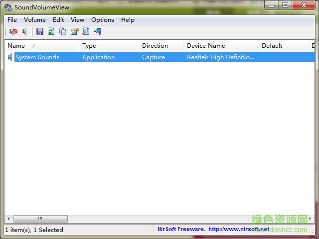Viewport: 319px width, 239px height.
Task: Click the Copy selected items toolbar icon
Action: [63, 31]
